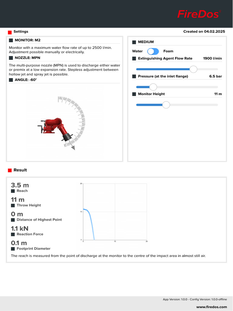Click the FireDos logo
Viewport: 233px width, 311px height.
(199, 14)
